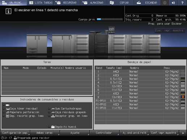Tap the Receptor grap. en lomo icon
187x140 pixels.
(53, 116)
